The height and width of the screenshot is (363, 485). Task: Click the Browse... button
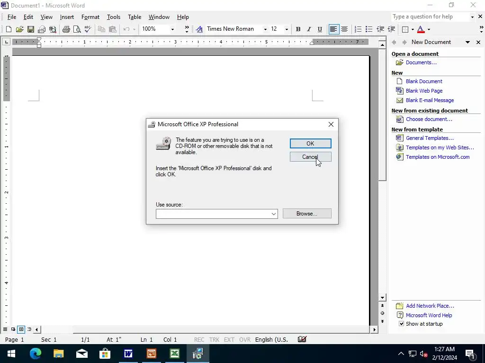[307, 214]
